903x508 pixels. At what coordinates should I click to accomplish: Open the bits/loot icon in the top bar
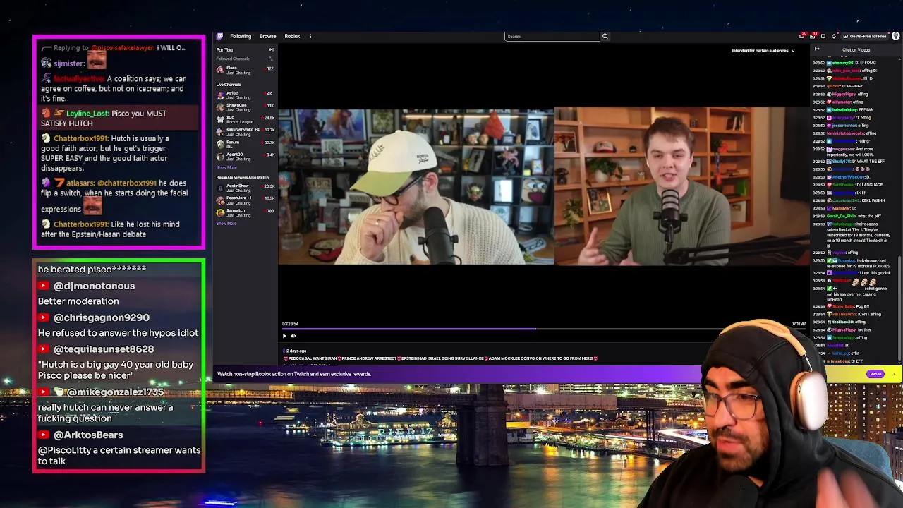pyautogui.click(x=834, y=36)
